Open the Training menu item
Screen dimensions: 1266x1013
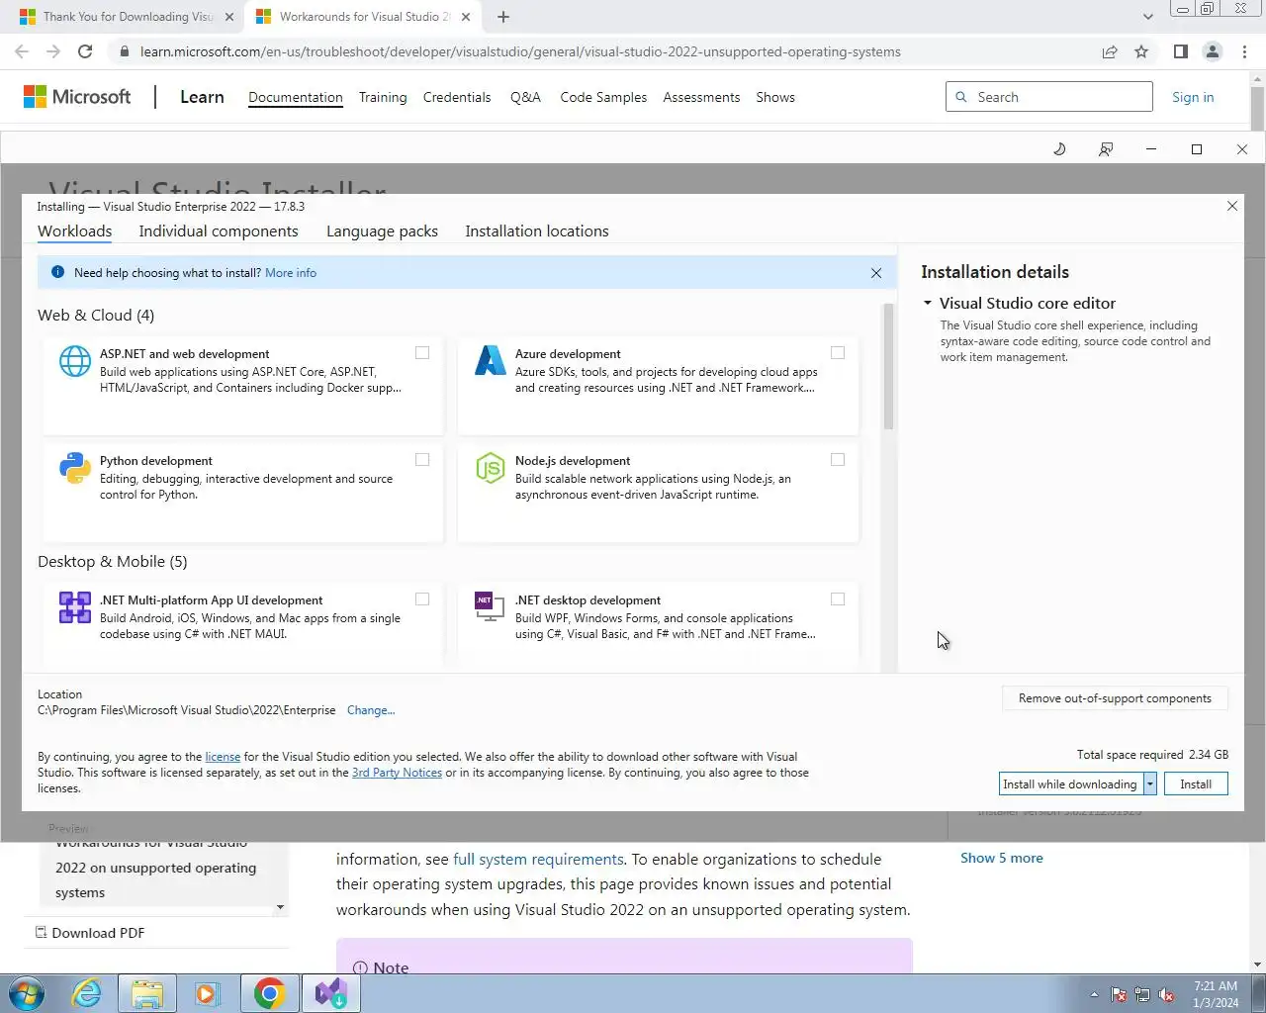click(383, 97)
